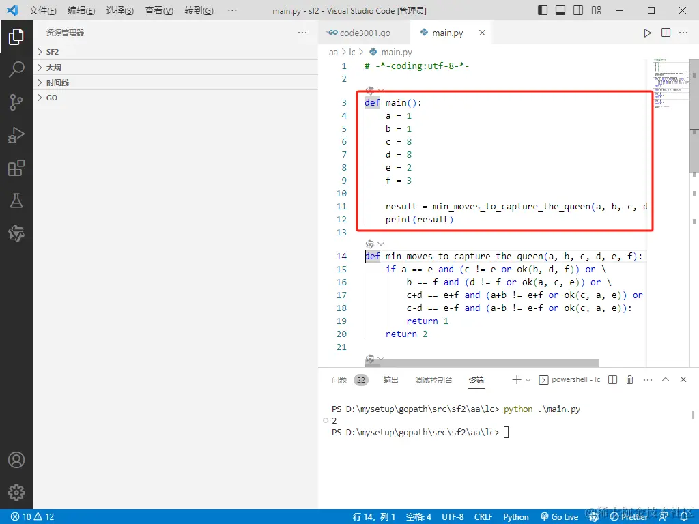Open the 文件(F) menu
The height and width of the screenshot is (524, 699).
pyautogui.click(x=43, y=10)
